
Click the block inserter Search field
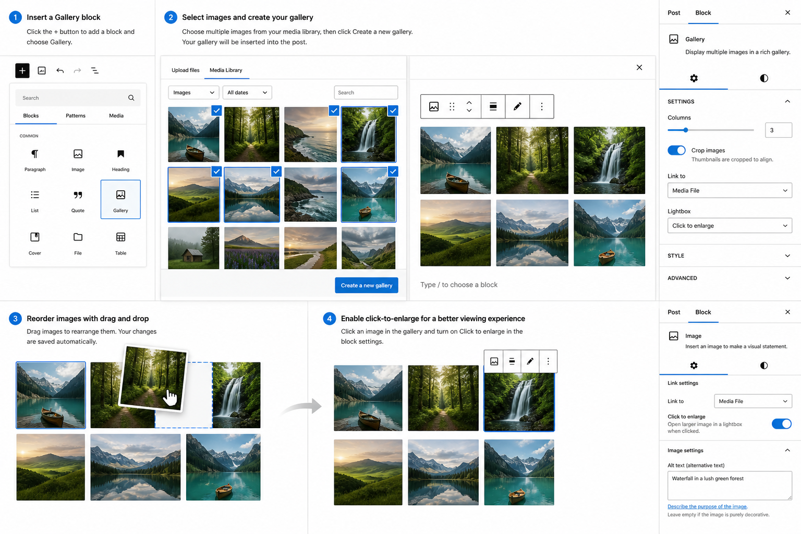point(78,98)
